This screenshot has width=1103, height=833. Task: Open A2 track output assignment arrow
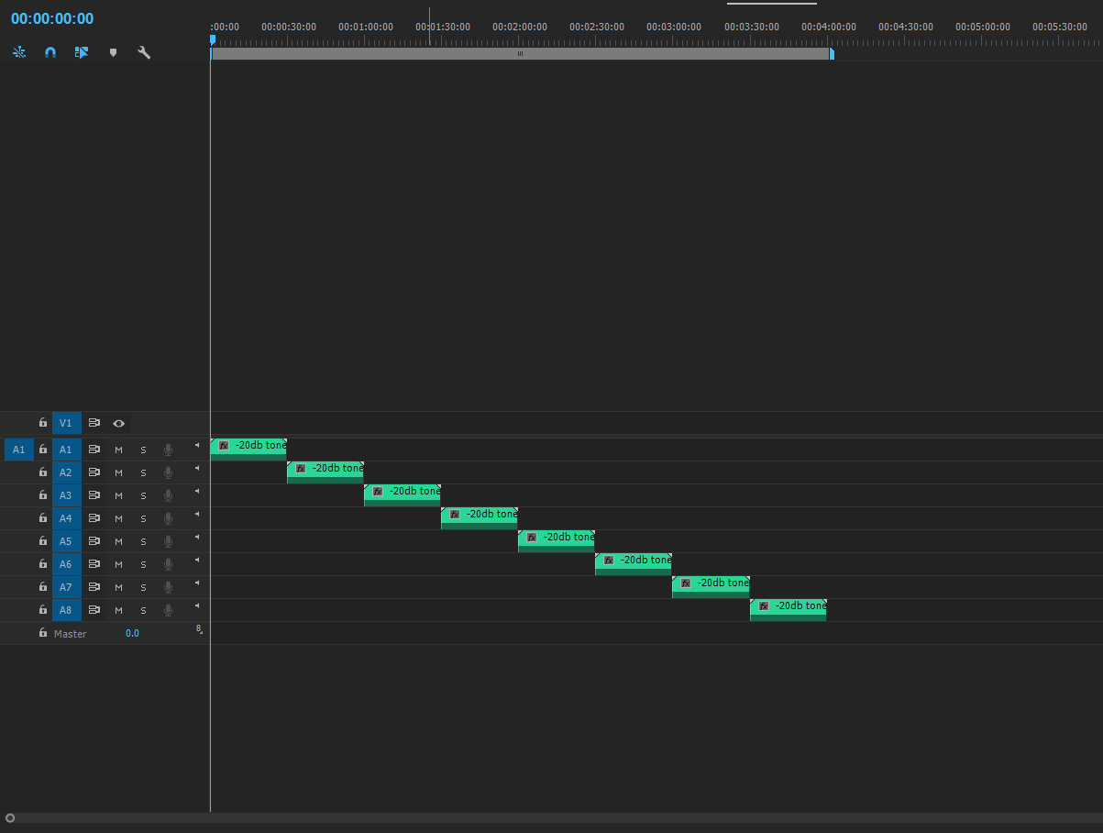[x=196, y=468]
